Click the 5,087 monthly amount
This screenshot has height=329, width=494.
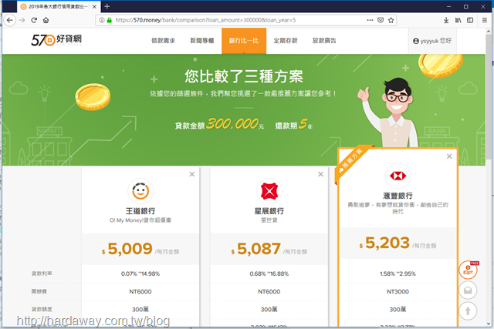click(259, 249)
